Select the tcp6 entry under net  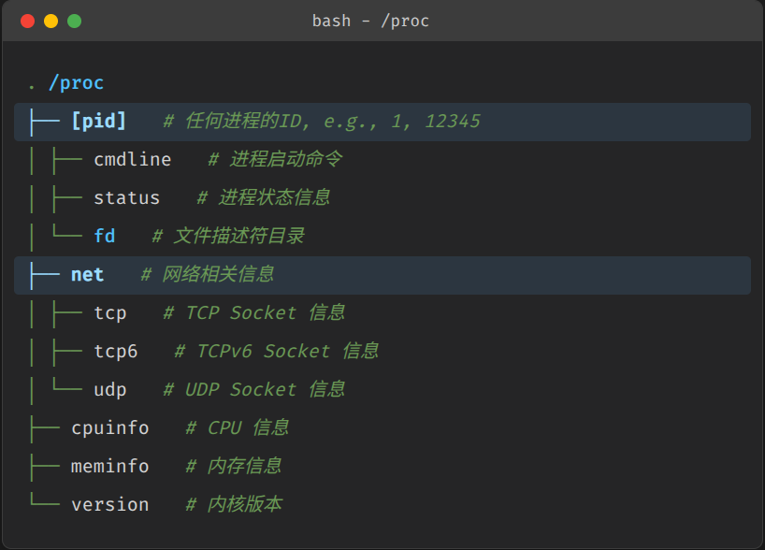(x=115, y=351)
